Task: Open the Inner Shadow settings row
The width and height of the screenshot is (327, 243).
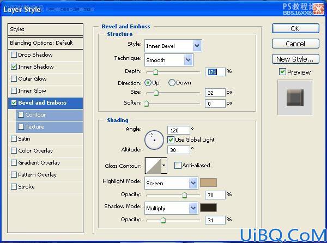Action: [45, 66]
